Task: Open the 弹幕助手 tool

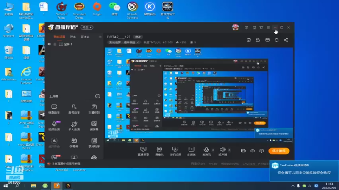Action: (x=54, y=109)
